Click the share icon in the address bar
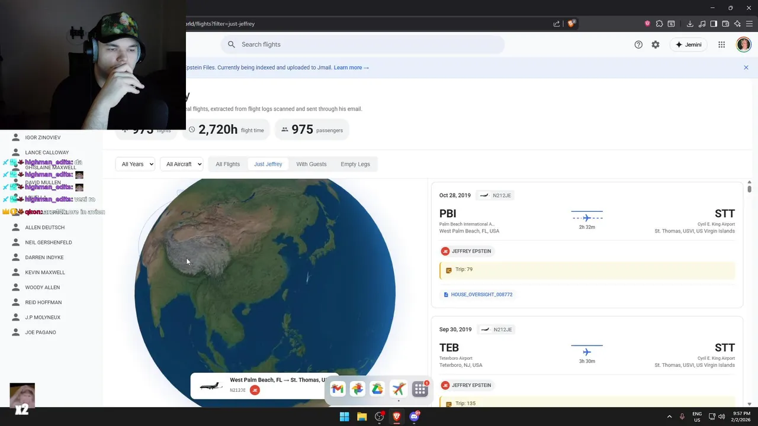Screen dimensions: 758x426 click(557, 24)
